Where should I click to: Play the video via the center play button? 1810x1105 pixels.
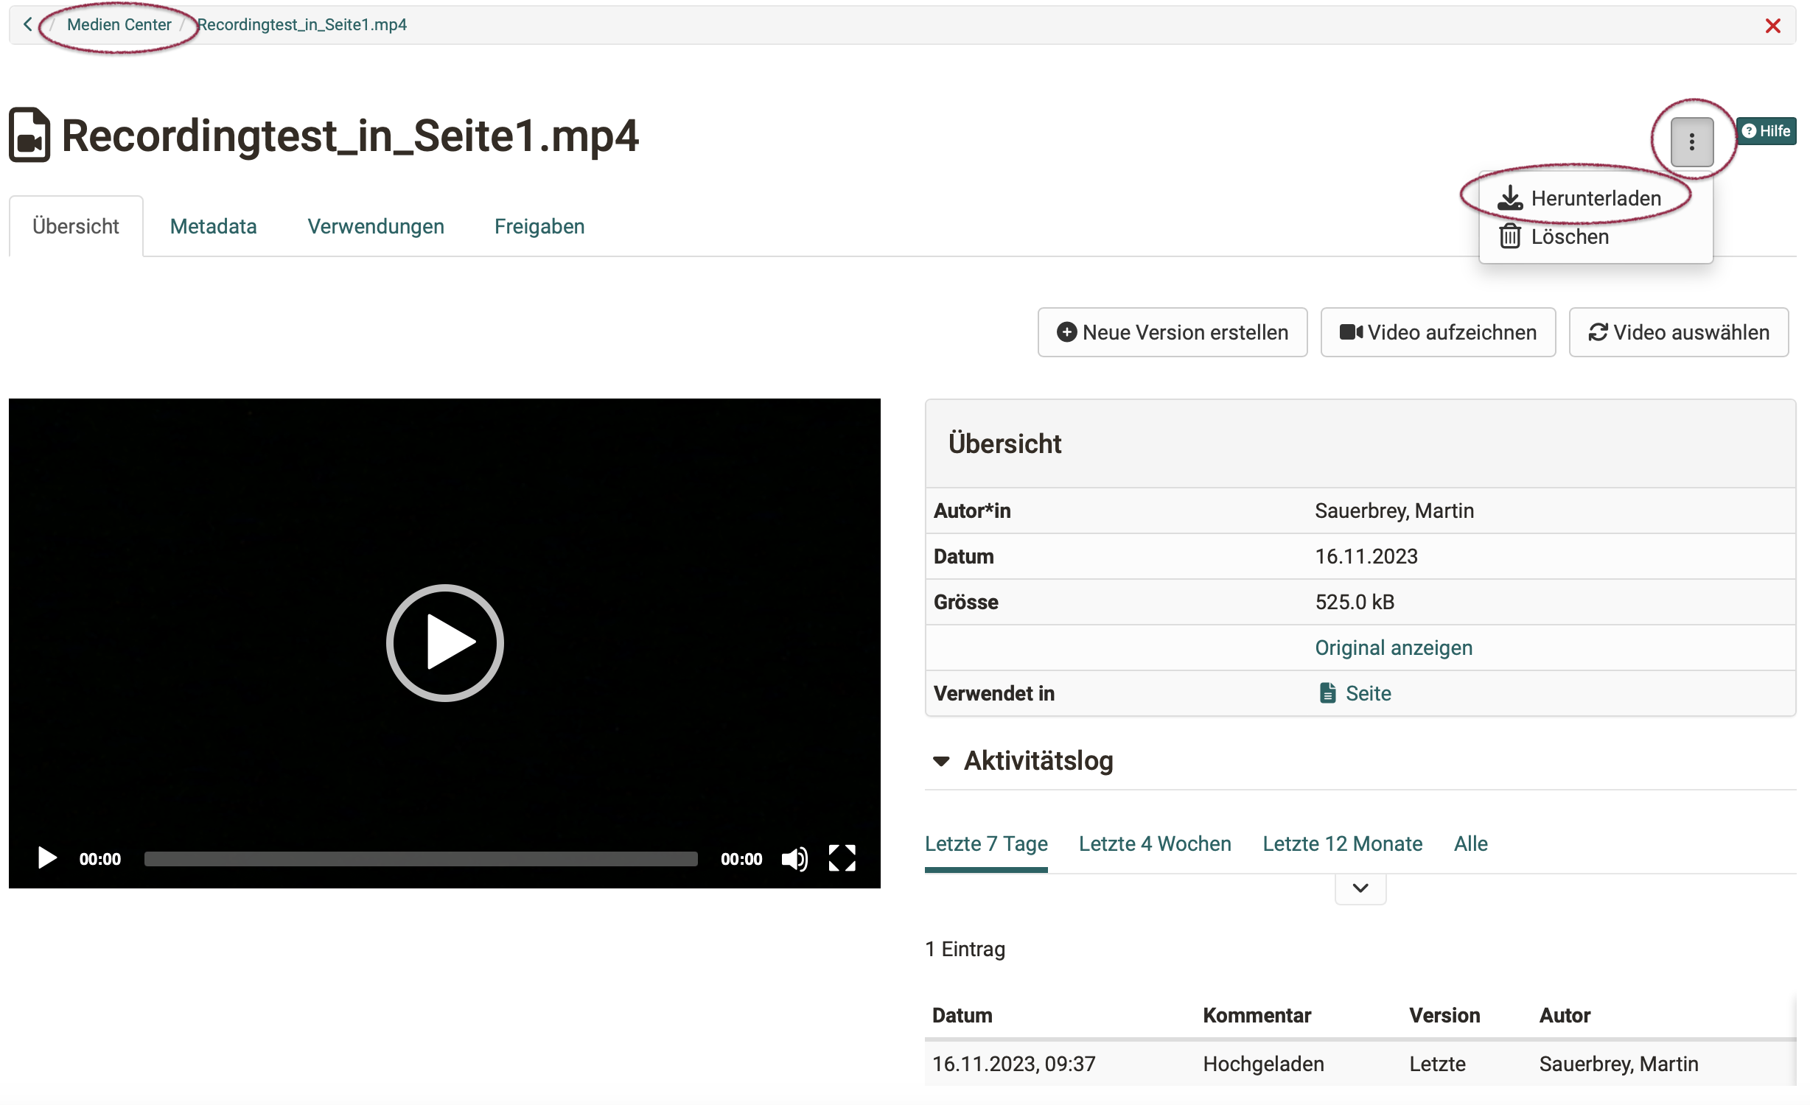444,642
